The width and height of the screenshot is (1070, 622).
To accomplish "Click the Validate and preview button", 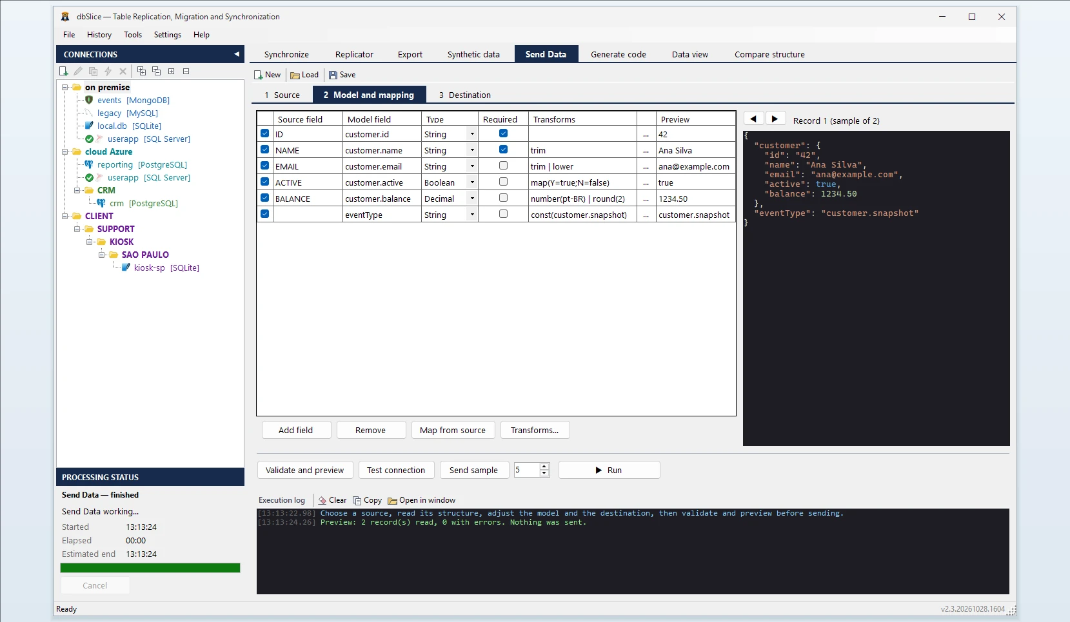I will (x=305, y=470).
